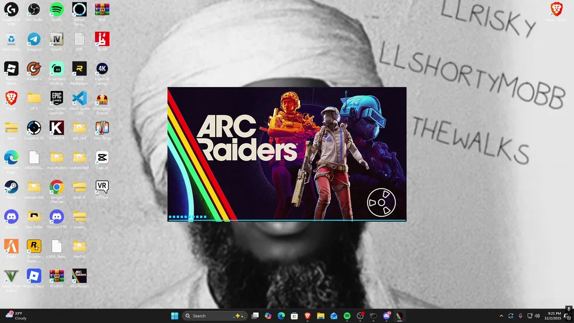
Task: Select the Detroit Become Human desktop icon
Action: click(79, 13)
